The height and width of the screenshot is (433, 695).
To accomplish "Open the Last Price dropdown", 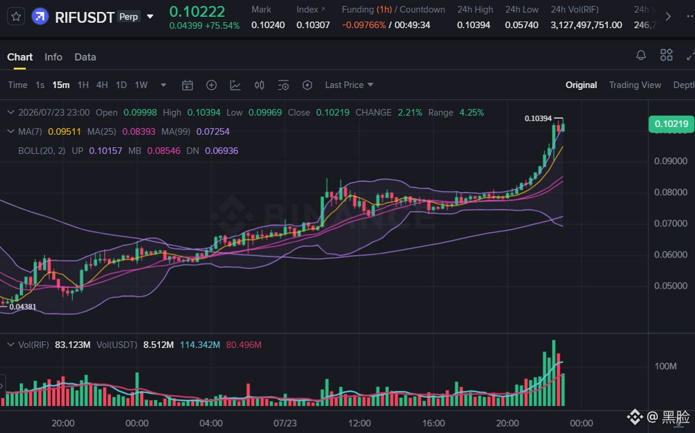I will [x=349, y=85].
